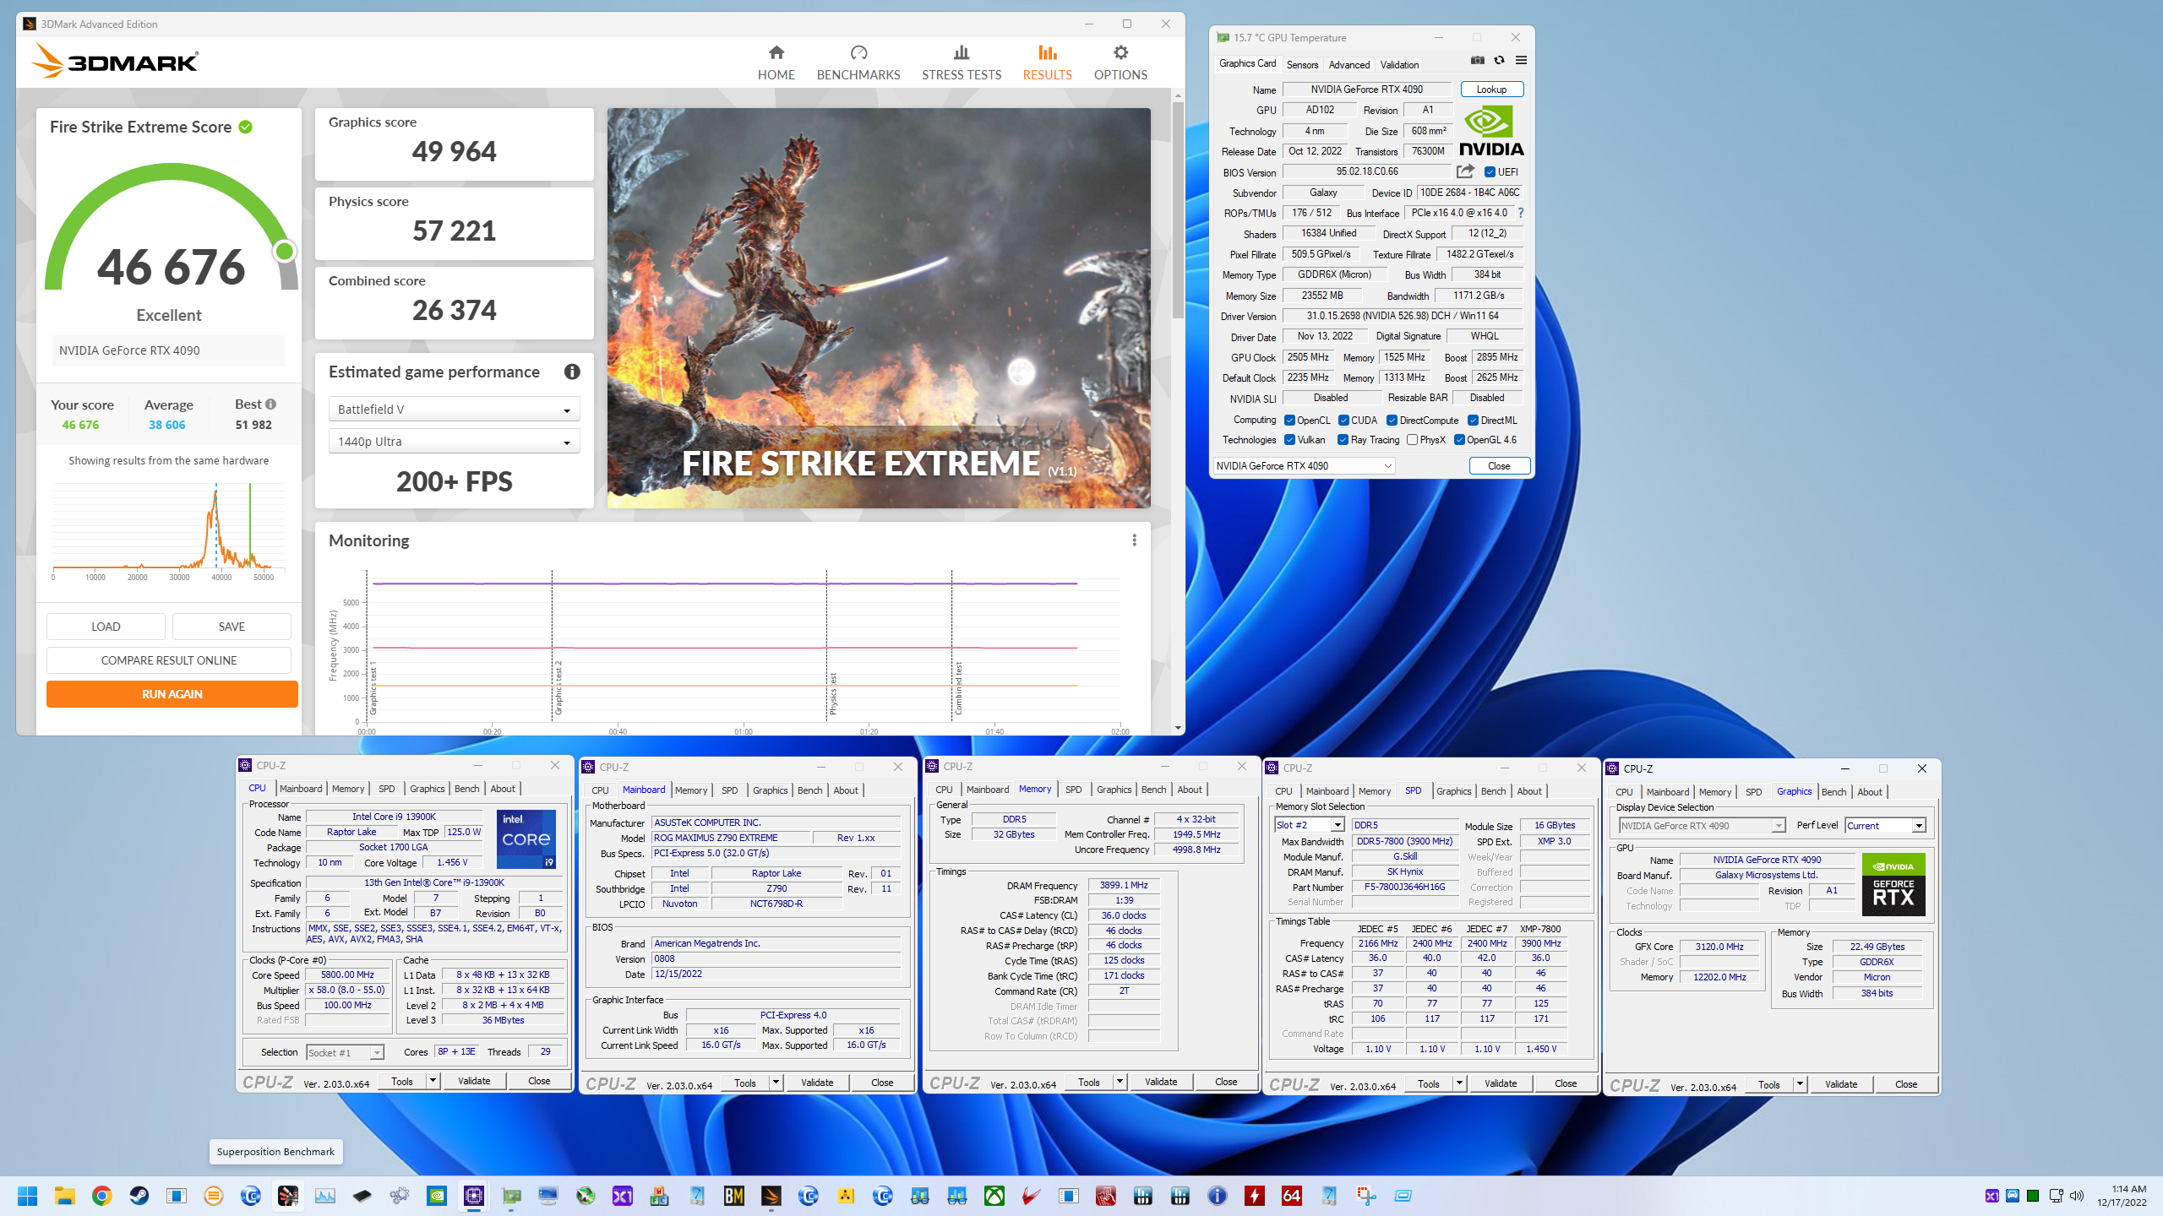Image resolution: width=2163 pixels, height=1216 pixels.
Task: Click the BM icon on the taskbar
Action: 733,1196
